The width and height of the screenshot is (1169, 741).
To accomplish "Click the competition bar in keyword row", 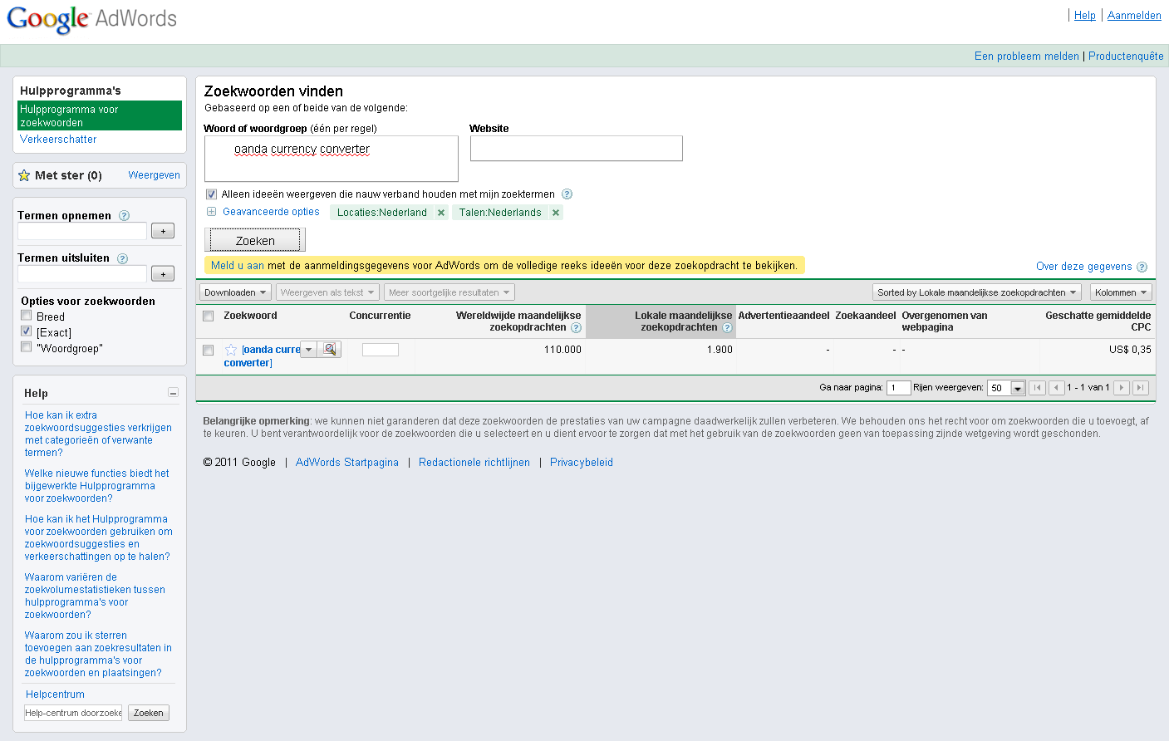I will [x=381, y=350].
